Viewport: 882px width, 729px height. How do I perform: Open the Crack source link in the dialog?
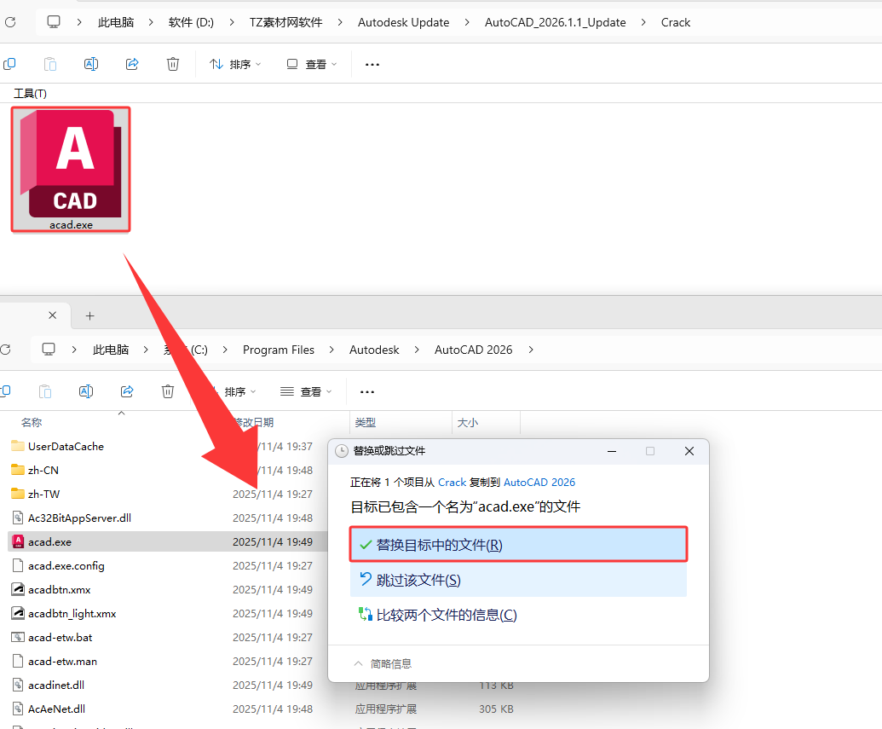click(452, 483)
